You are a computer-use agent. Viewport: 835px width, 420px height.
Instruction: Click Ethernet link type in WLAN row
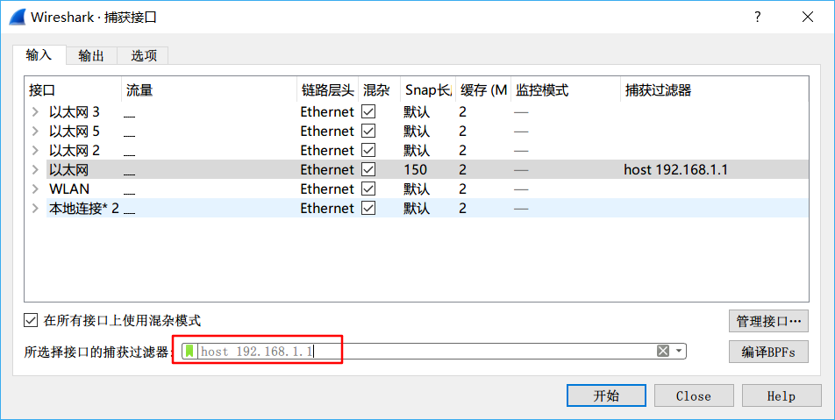click(327, 189)
